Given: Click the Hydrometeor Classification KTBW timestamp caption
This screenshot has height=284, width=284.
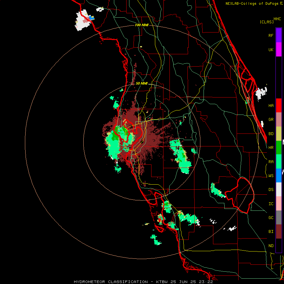Looking at the screenshot, I should point(143,282).
